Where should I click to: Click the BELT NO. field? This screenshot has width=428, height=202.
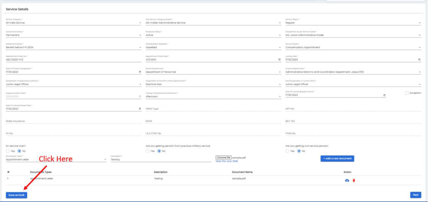point(353,121)
